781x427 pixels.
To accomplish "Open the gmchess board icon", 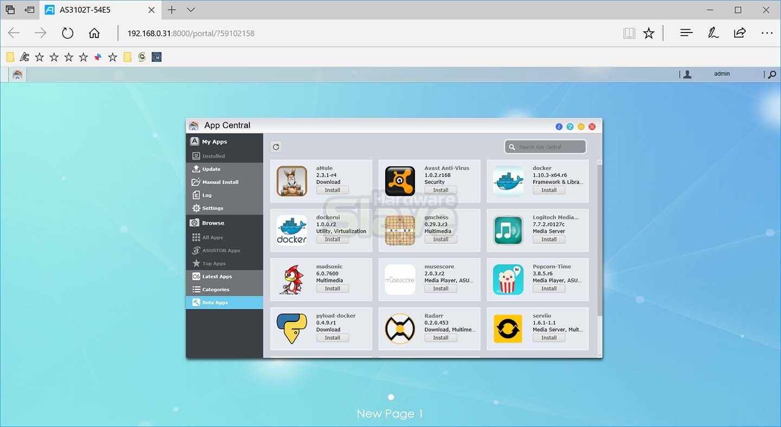I will [x=400, y=230].
